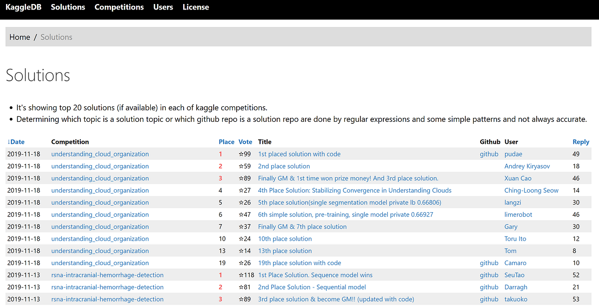Open the Users page in the navbar
This screenshot has height=306, width=599.
coord(163,7)
